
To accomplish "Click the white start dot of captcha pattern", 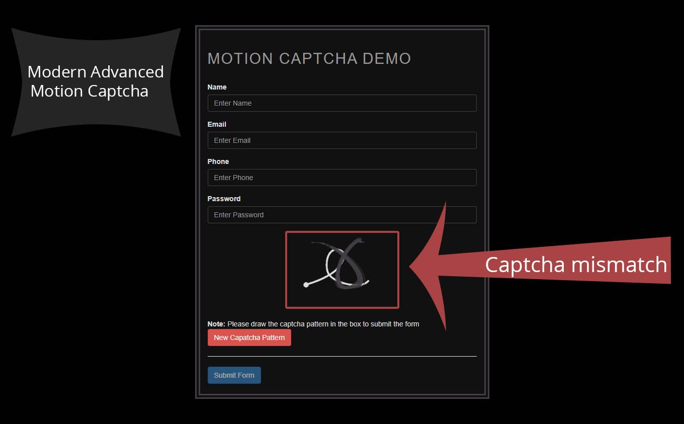I will click(306, 285).
